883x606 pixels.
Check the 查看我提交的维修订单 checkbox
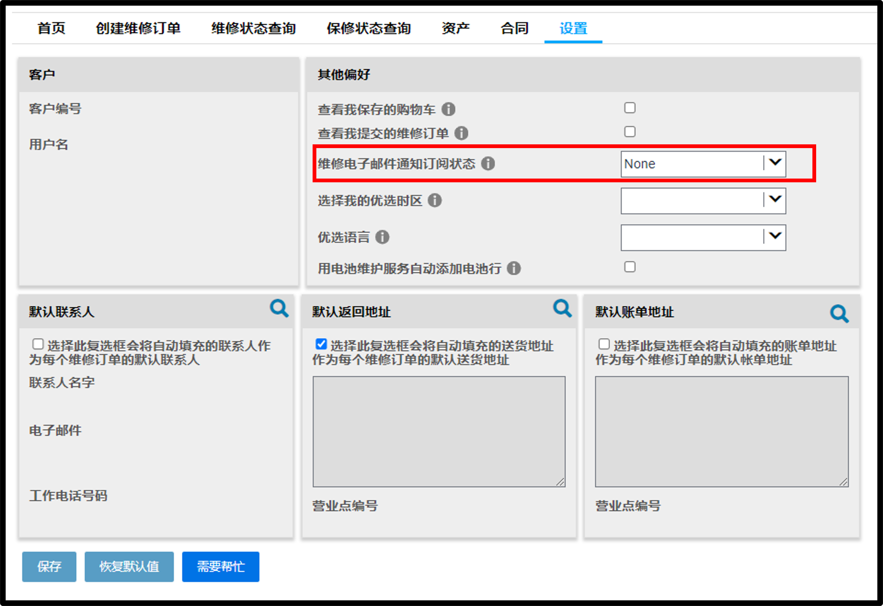click(x=629, y=132)
